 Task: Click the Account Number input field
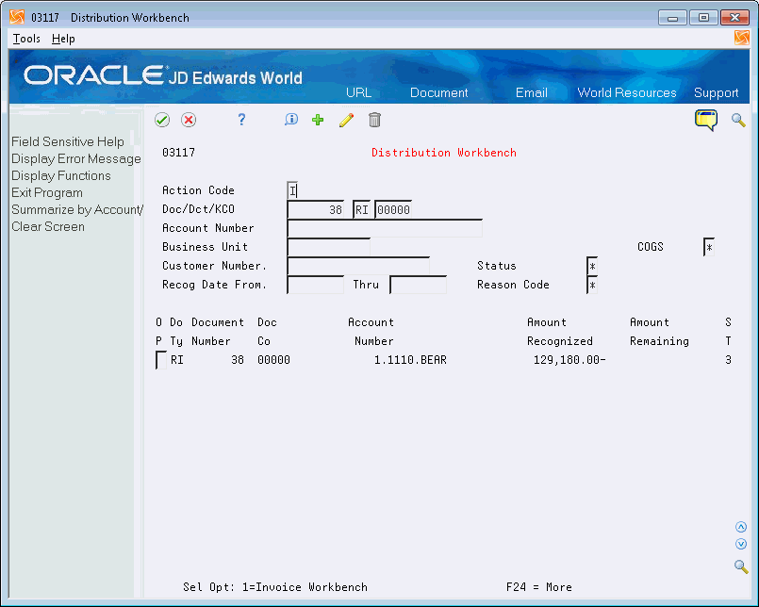click(x=385, y=228)
